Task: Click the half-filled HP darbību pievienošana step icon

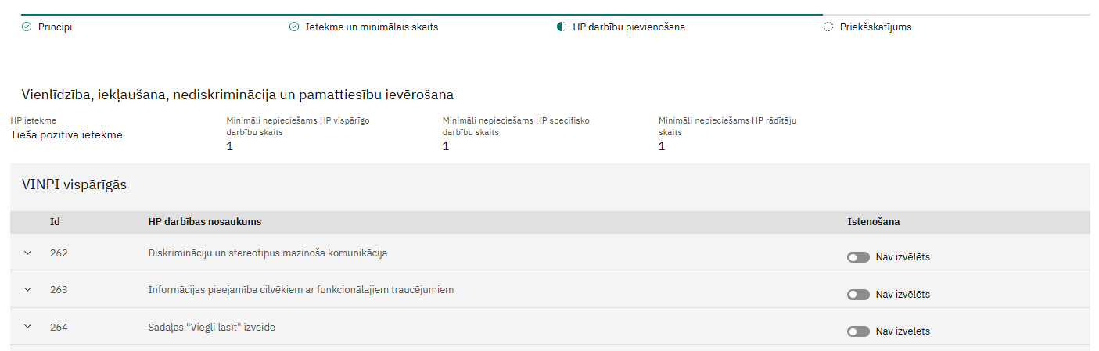Action: point(562,27)
